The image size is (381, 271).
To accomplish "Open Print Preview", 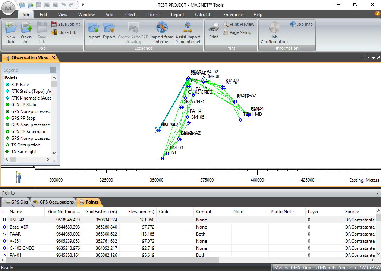I will click(x=239, y=24).
